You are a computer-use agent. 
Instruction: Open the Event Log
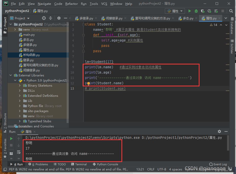[218, 164]
